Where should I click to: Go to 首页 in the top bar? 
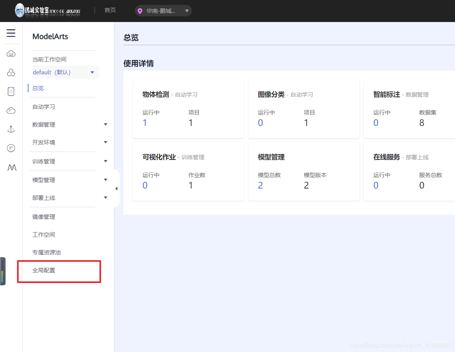(x=110, y=10)
